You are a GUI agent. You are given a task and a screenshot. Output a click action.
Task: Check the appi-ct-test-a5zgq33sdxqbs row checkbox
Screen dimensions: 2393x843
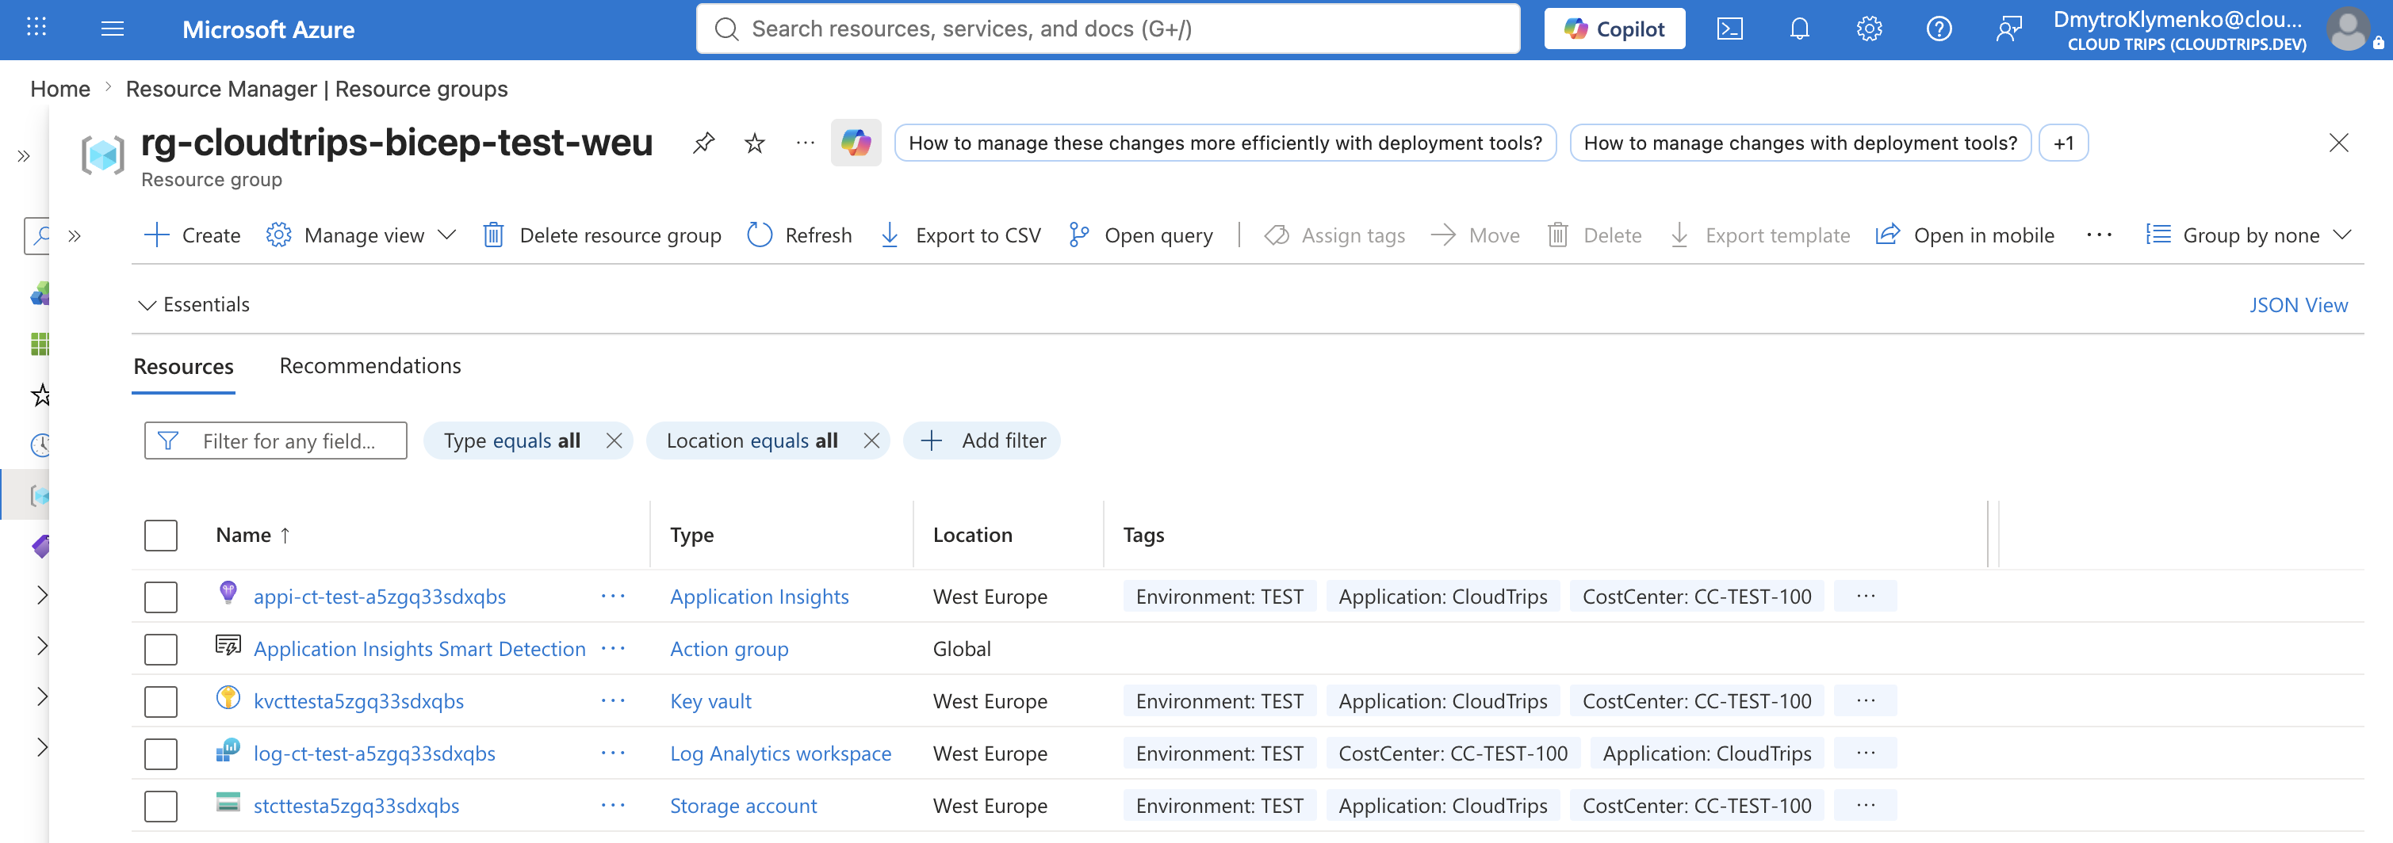coord(161,597)
